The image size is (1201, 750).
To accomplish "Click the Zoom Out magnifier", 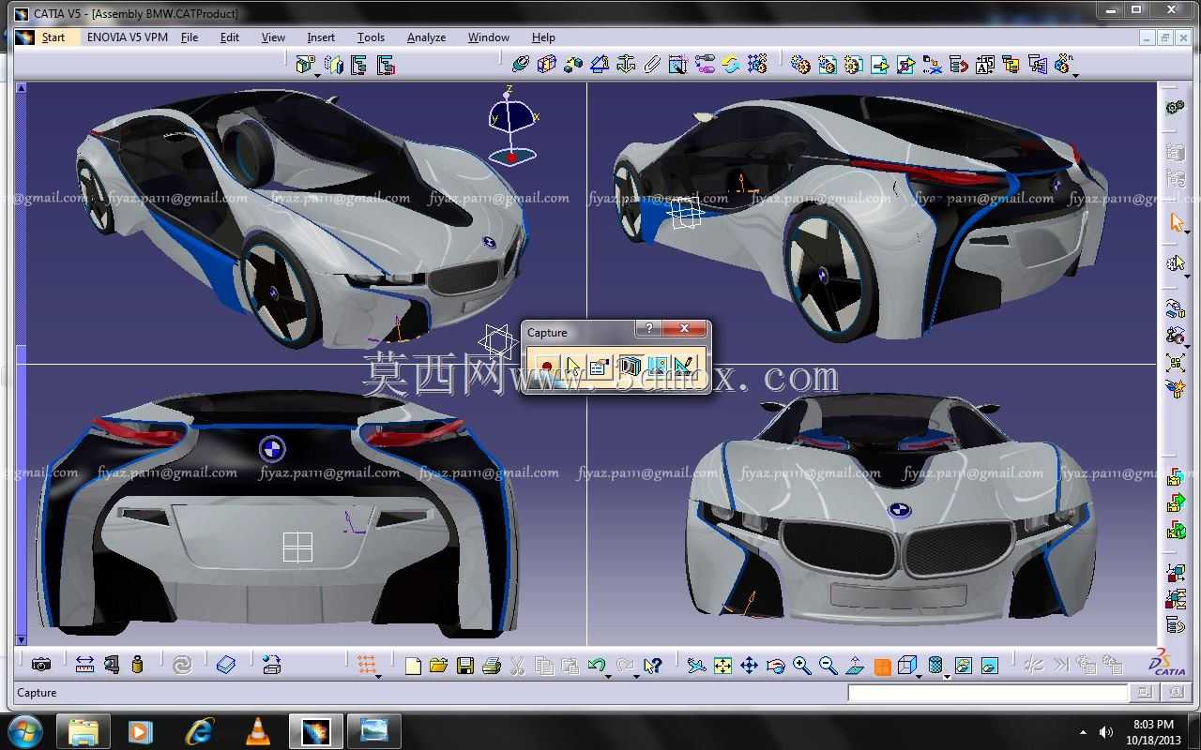I will point(828,666).
